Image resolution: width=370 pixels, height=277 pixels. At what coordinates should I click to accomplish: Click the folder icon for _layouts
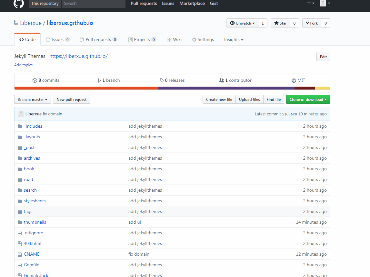tap(20, 137)
